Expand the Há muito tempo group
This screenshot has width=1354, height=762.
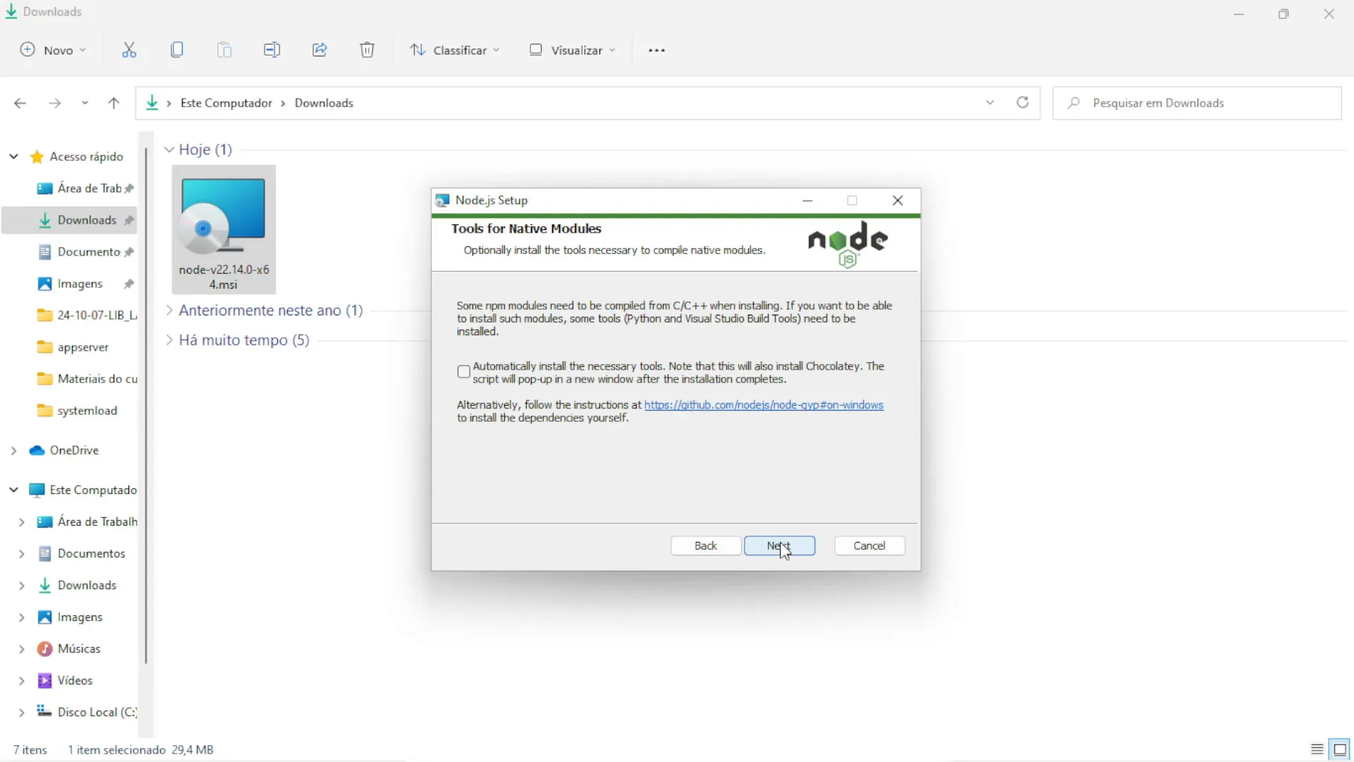[169, 340]
